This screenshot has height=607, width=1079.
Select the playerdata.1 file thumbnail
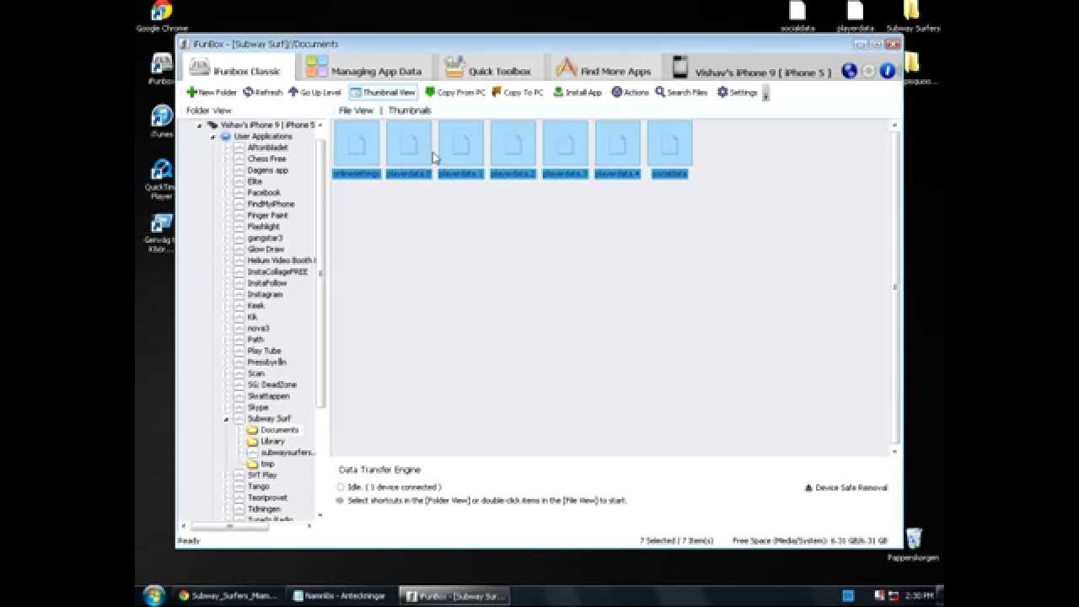[461, 150]
